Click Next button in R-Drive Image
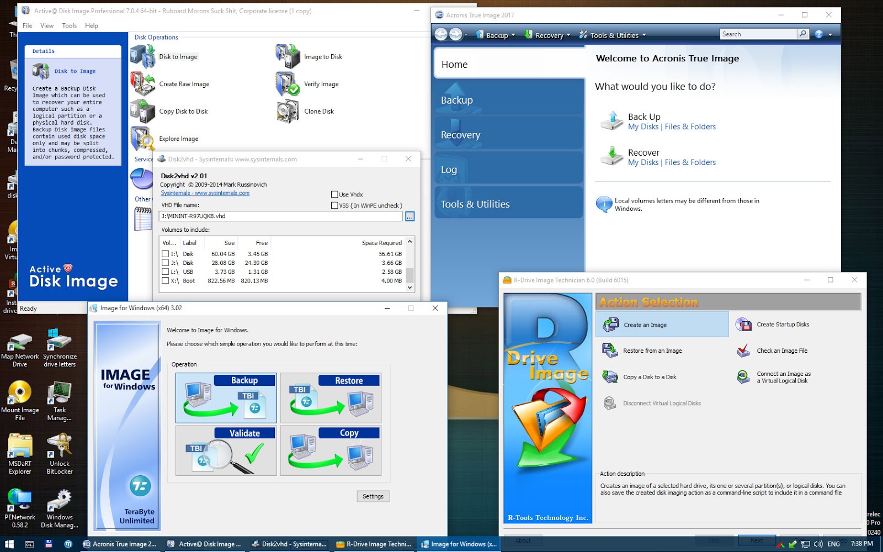This screenshot has height=552, width=883. 757,540
